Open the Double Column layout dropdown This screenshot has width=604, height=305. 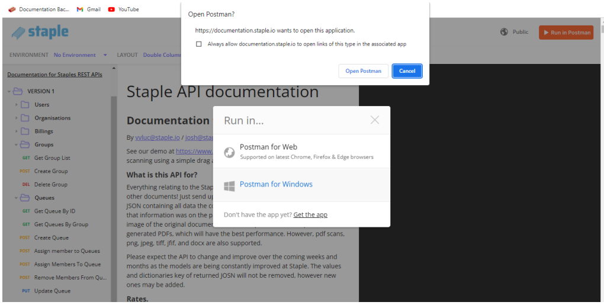click(x=162, y=55)
